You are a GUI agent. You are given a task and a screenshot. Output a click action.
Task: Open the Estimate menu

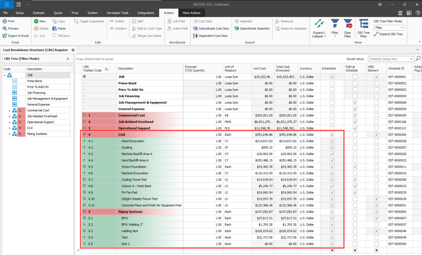pyautogui.click(x=39, y=13)
